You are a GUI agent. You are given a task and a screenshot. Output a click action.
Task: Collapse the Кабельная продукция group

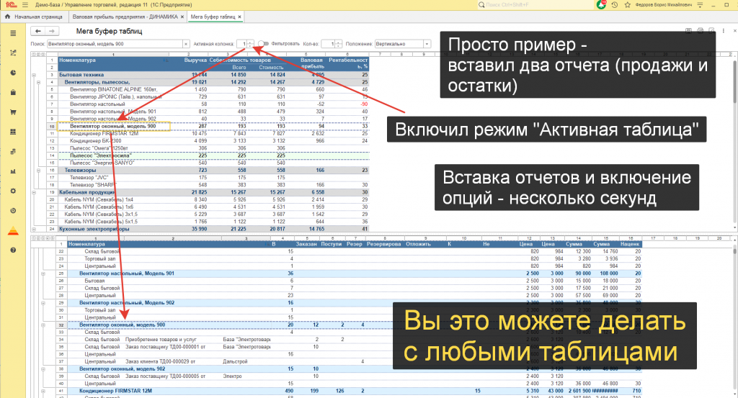point(34,192)
